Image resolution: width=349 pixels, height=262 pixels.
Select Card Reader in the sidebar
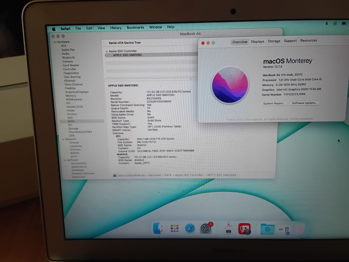click(71, 65)
